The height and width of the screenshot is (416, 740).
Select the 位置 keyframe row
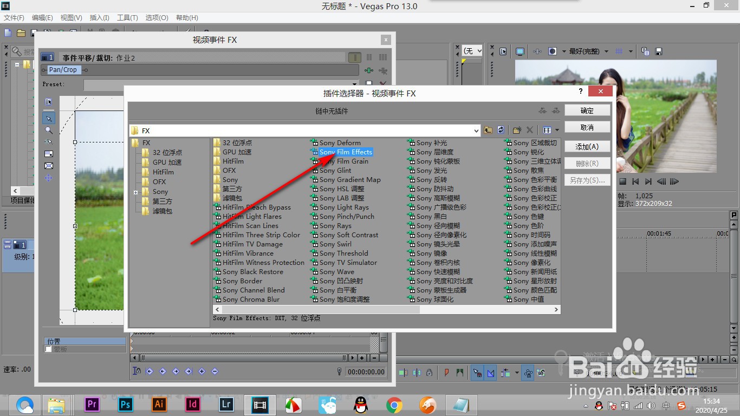(x=85, y=342)
